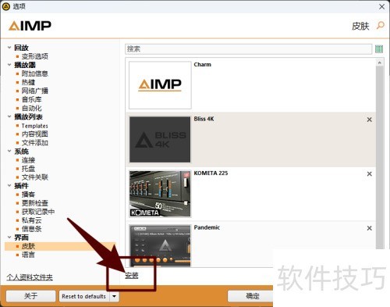Open 内容视图 settings page
Image resolution: width=390 pixels, height=307 pixels.
(x=34, y=134)
